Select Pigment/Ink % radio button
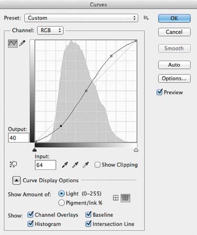Screen dimensions: 197x235 (61, 203)
